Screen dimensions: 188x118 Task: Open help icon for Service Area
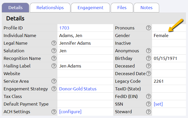54,81
